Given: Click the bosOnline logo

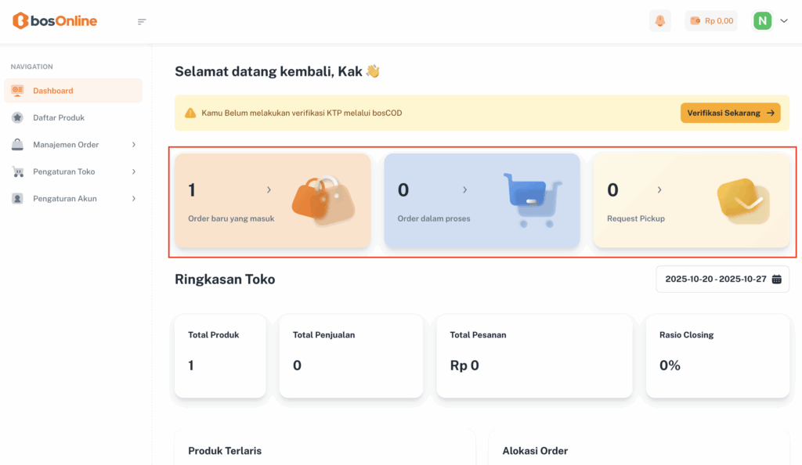Looking at the screenshot, I should pos(55,21).
